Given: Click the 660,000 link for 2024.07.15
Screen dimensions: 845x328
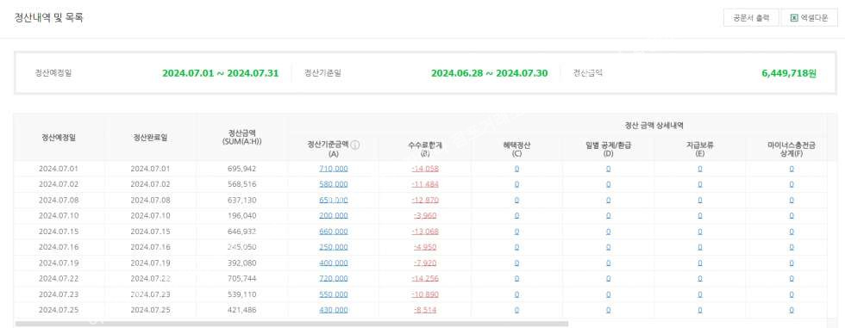Looking at the screenshot, I should (x=333, y=232).
